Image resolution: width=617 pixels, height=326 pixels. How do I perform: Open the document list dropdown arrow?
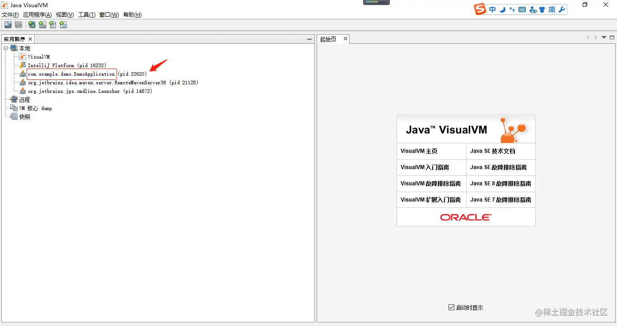[x=604, y=37]
